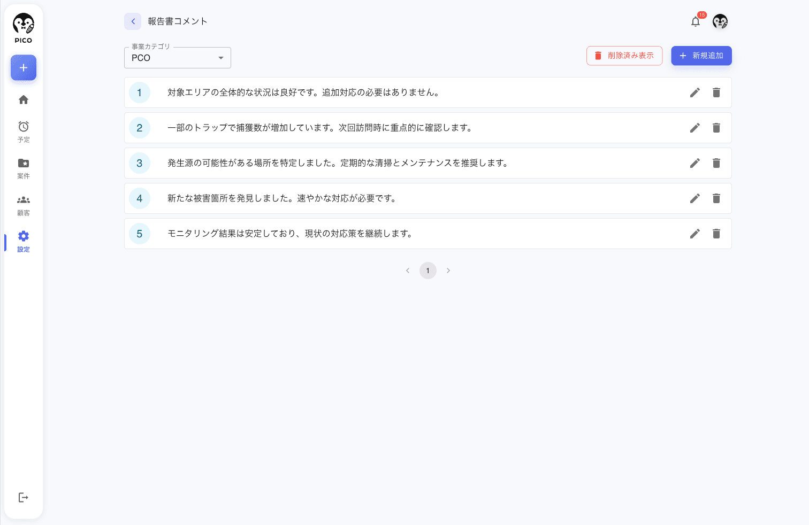
Task: Click comment text モニタリング結果は安定しており
Action: point(232,234)
